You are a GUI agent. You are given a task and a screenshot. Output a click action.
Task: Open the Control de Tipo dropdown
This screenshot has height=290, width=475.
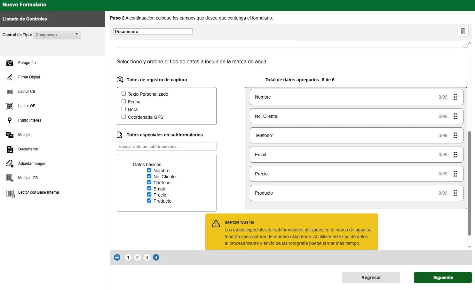click(x=57, y=35)
